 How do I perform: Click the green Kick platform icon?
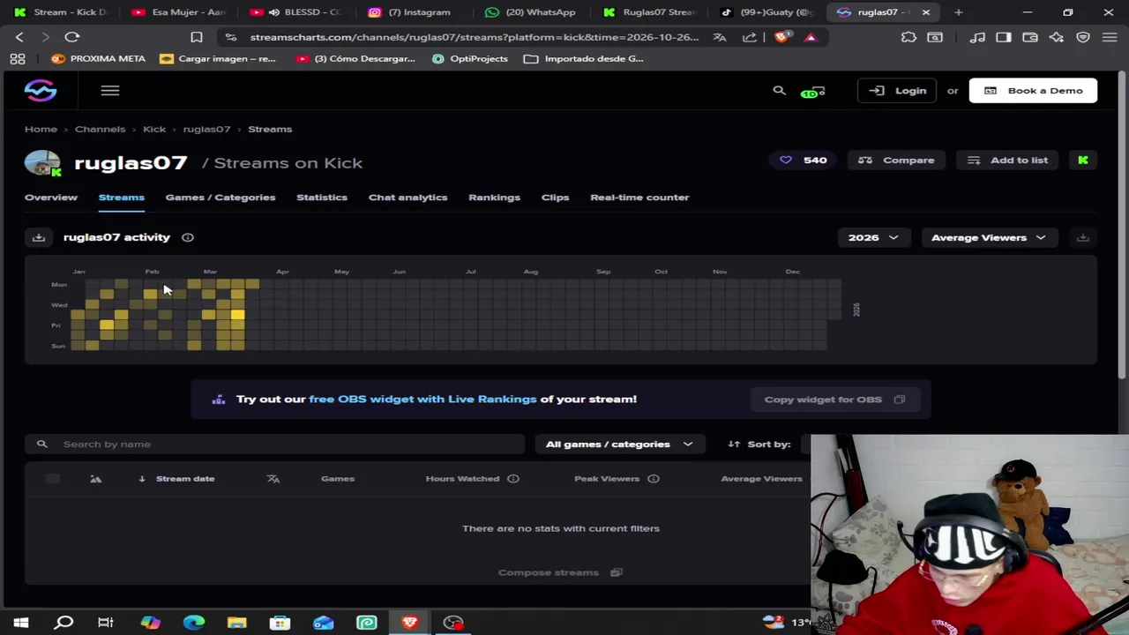tap(1082, 160)
